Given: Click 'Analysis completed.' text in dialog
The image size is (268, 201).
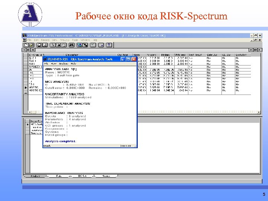Looking at the screenshot, I should pos(61,141).
